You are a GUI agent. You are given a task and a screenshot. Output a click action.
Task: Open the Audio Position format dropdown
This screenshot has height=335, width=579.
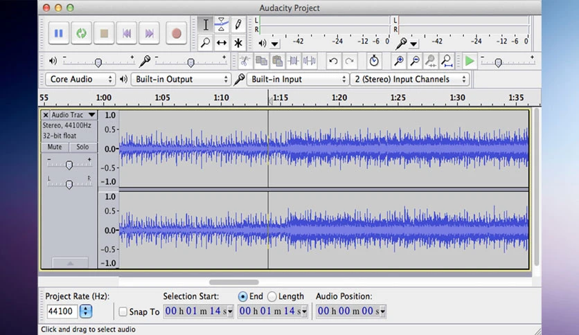click(x=382, y=311)
